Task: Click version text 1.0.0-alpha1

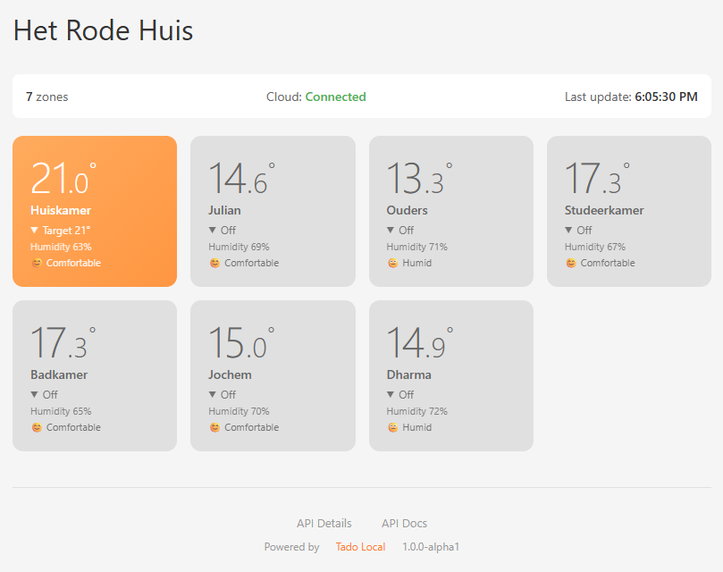Action: (x=431, y=547)
